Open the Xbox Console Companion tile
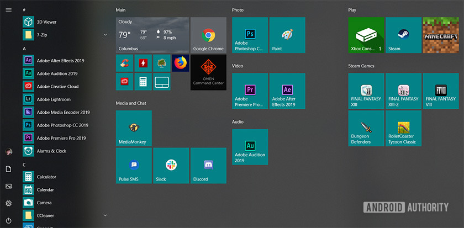The image size is (464, 228). point(366,35)
